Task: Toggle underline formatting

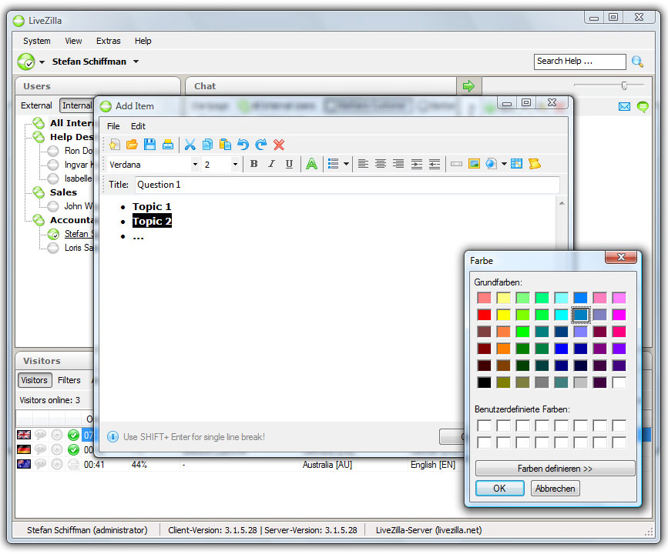Action: tap(289, 164)
